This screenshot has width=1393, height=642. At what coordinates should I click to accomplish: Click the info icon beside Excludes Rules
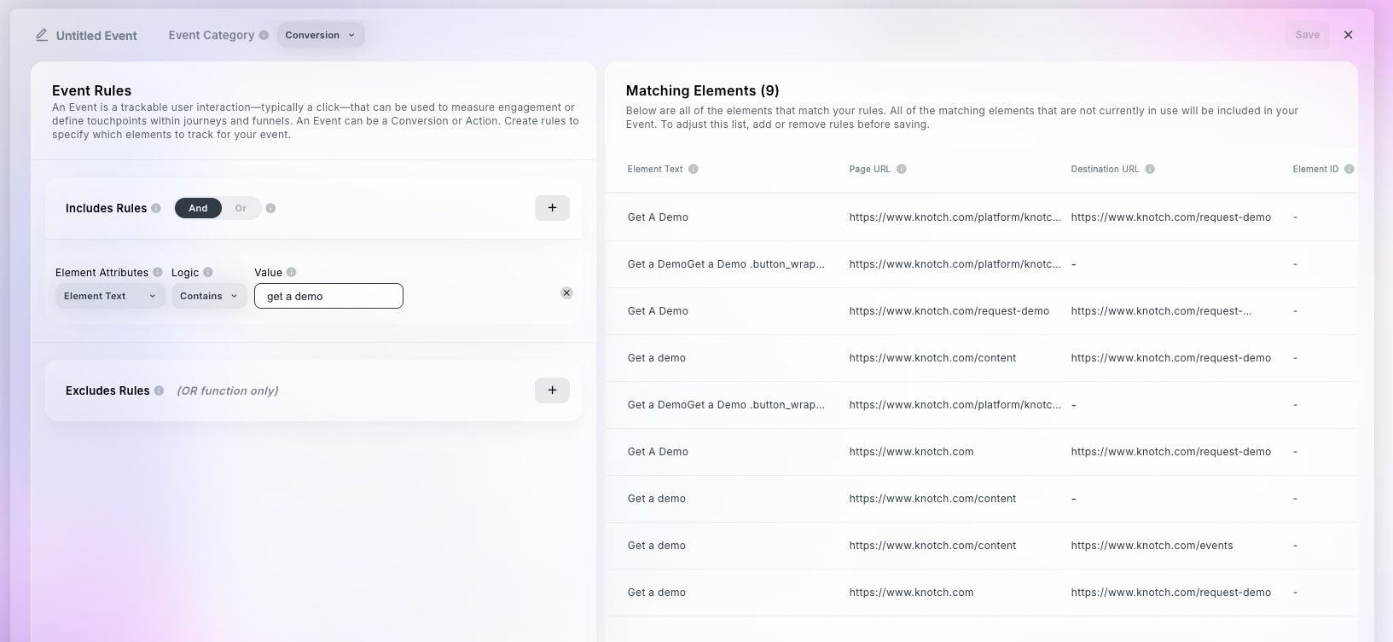[x=158, y=390]
